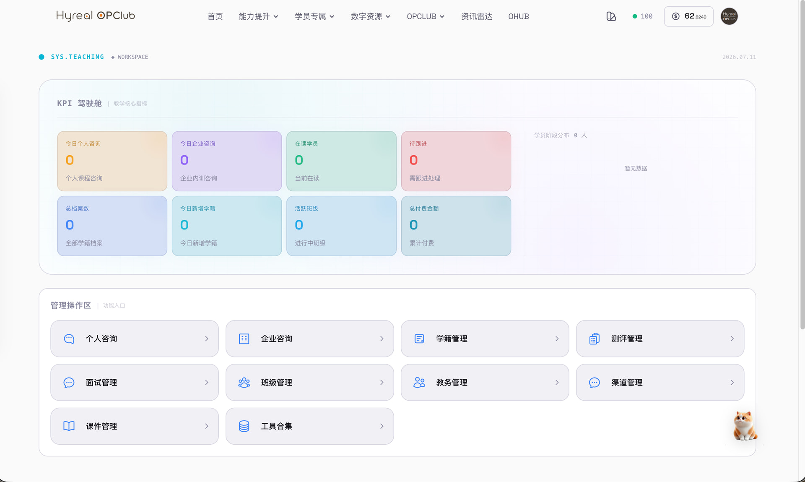Click the orange cat assistant mascot
Screen dimensions: 805x482
click(x=745, y=426)
